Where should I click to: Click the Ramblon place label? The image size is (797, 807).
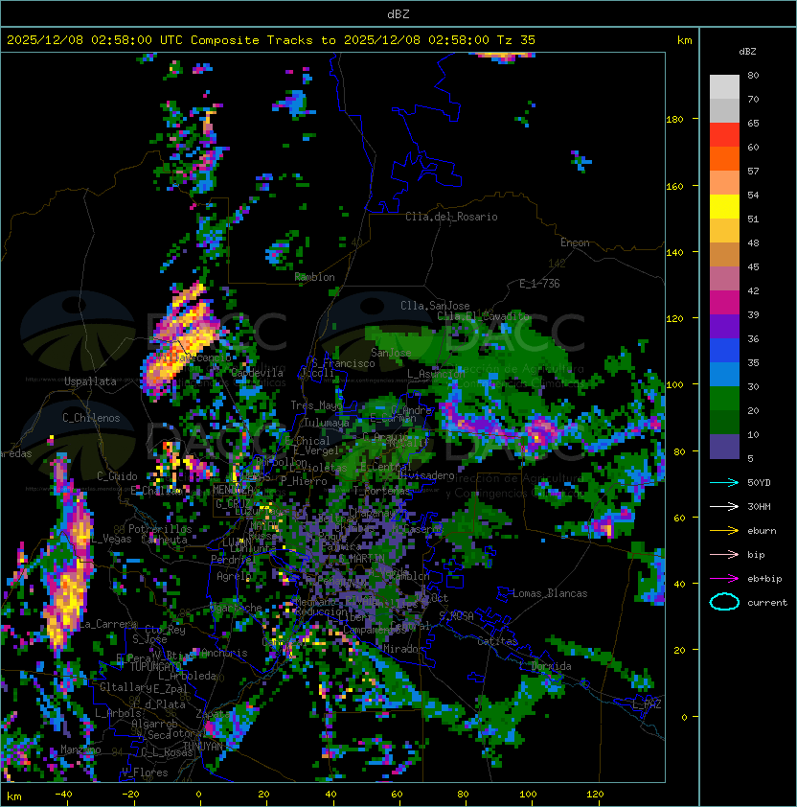point(314,277)
